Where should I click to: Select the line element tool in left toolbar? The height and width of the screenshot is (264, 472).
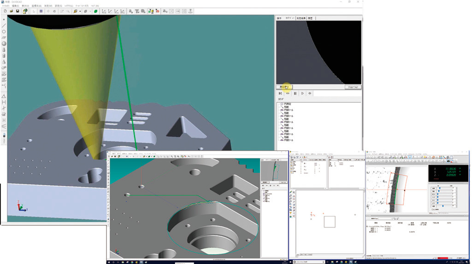pos(4,25)
